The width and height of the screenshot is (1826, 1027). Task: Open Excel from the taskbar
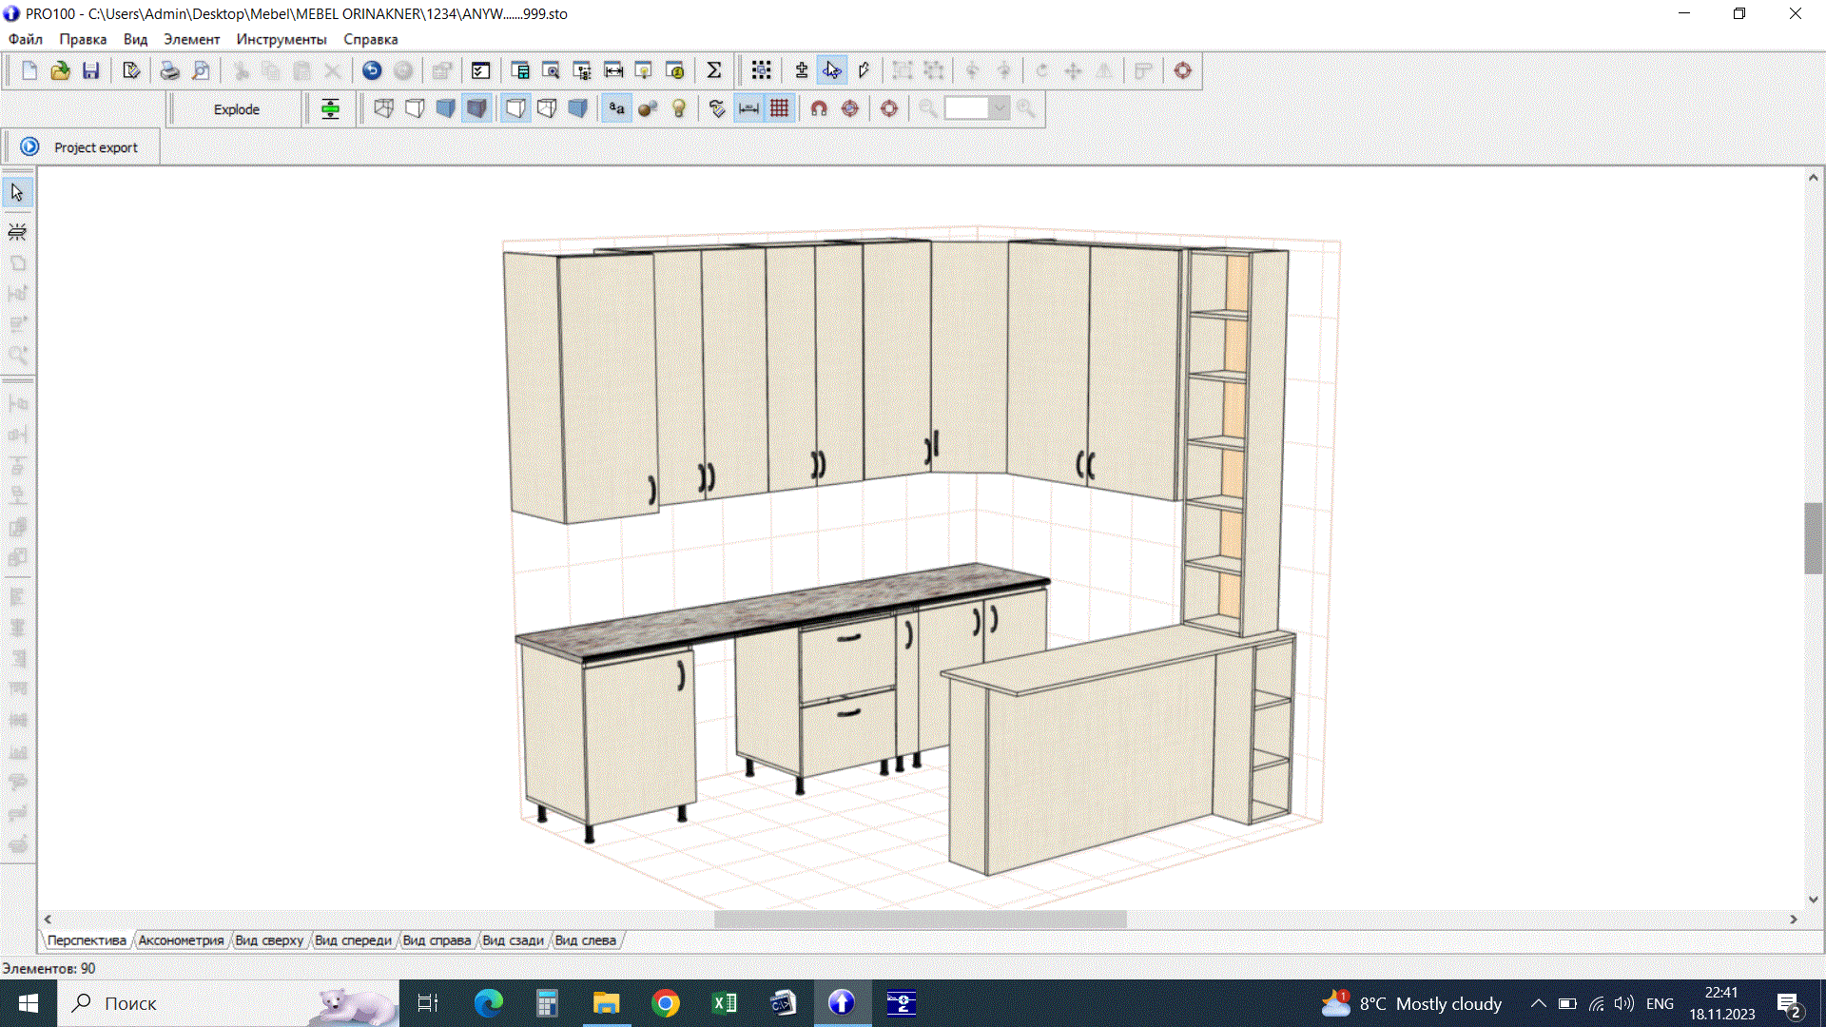point(724,1003)
